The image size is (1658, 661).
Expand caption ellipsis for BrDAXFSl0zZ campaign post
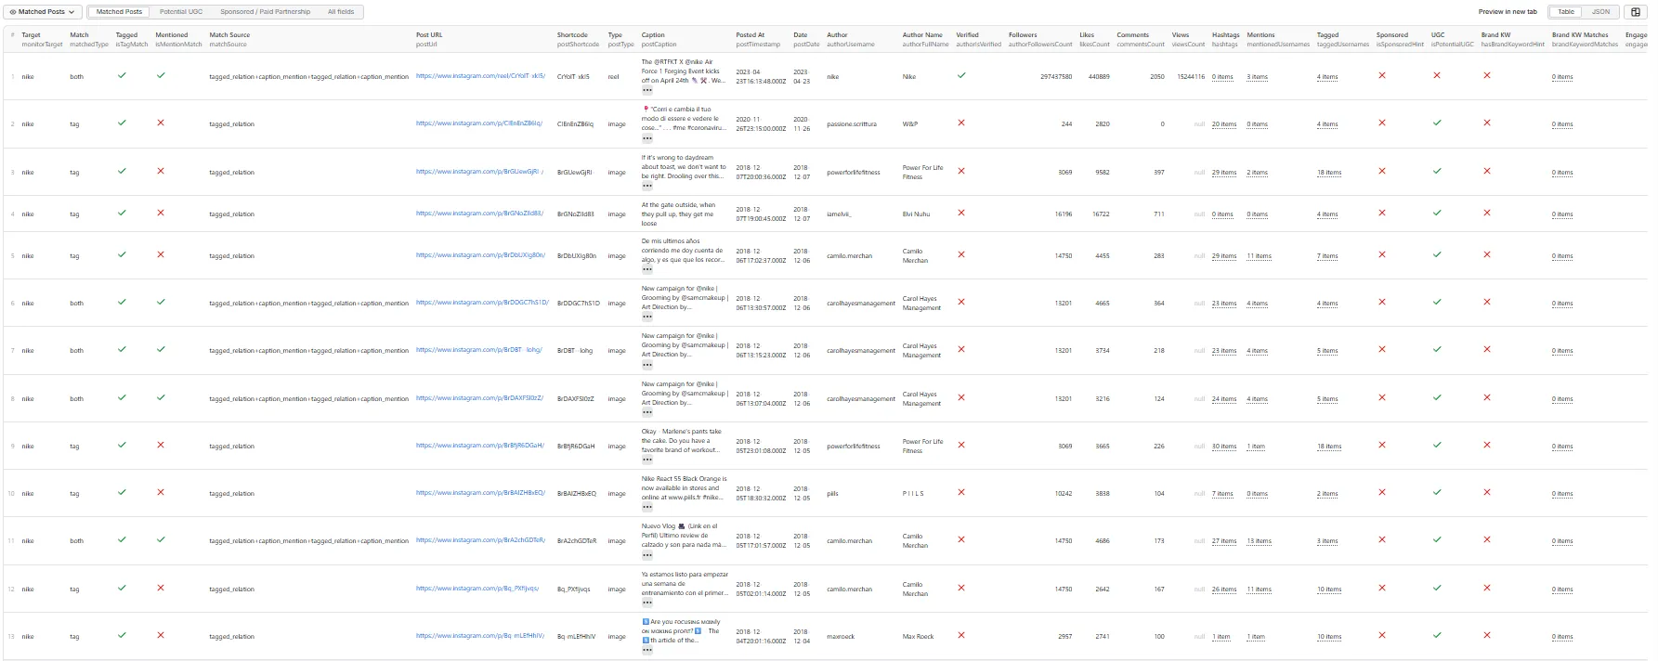click(x=647, y=412)
